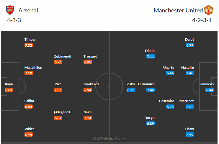Select Diallo's 7.11 rating badge
This screenshot has width=219, height=144.
[x=151, y=56]
